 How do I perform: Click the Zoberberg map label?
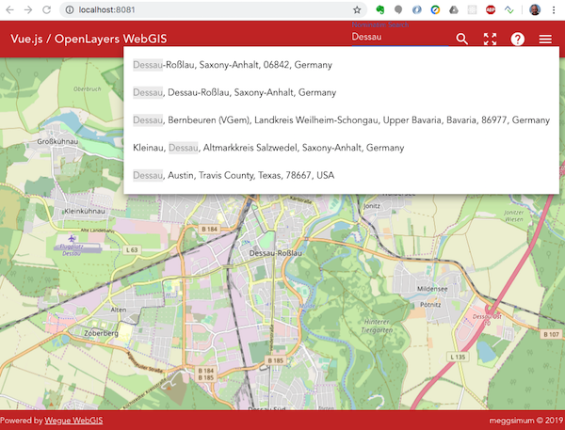pos(102,333)
